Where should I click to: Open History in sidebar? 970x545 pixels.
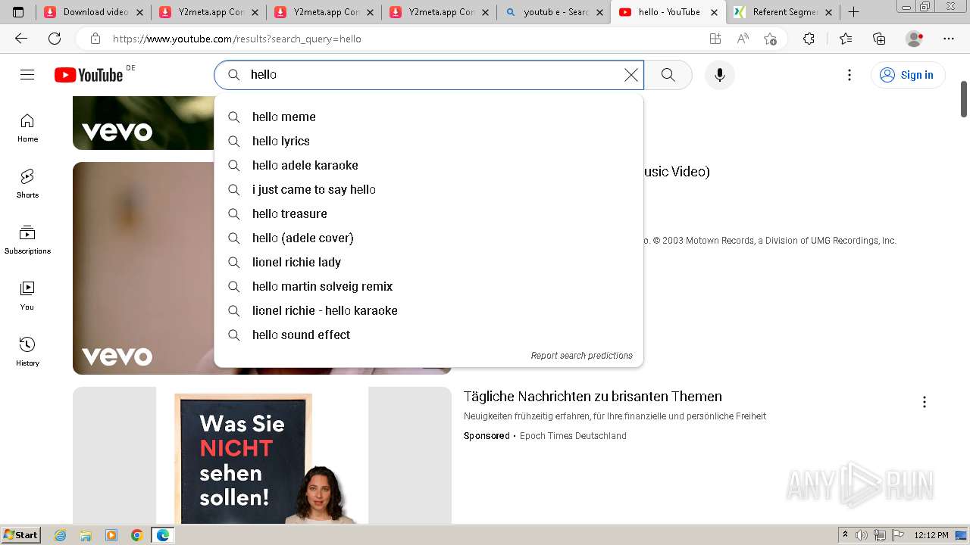[27, 352]
